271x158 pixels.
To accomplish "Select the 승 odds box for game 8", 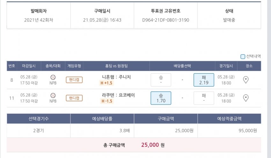I will tap(161, 80).
